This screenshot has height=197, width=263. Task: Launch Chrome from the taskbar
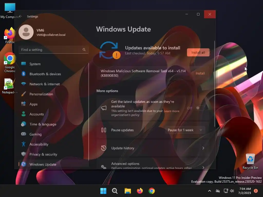click(x=152, y=191)
